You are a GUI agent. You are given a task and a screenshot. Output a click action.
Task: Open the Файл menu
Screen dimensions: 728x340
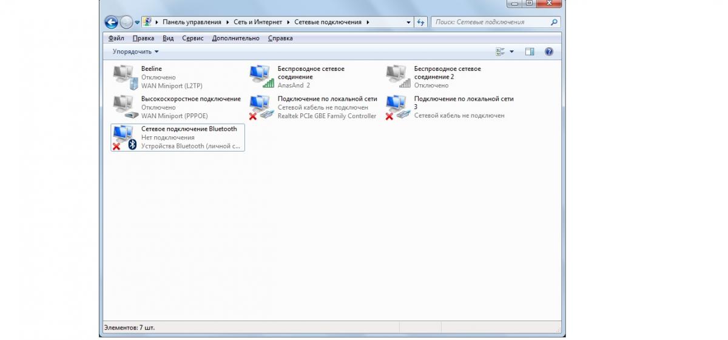[x=116, y=38]
